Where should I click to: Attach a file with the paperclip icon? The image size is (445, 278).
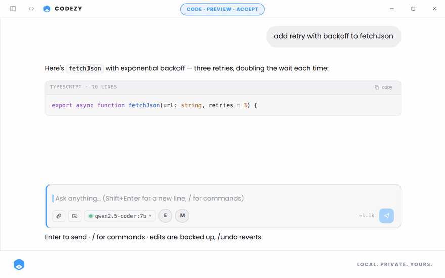pyautogui.click(x=59, y=216)
